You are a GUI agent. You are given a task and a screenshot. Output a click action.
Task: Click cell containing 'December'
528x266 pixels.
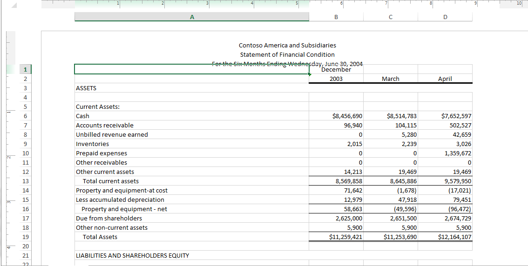pos(336,70)
